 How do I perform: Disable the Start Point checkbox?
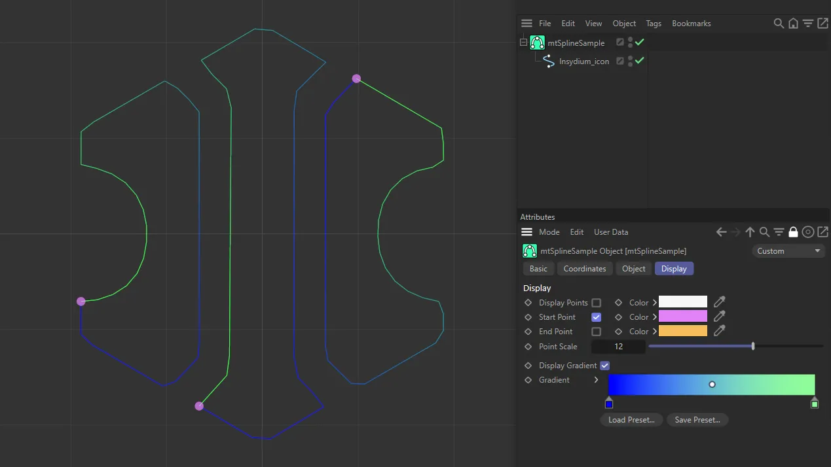point(596,317)
